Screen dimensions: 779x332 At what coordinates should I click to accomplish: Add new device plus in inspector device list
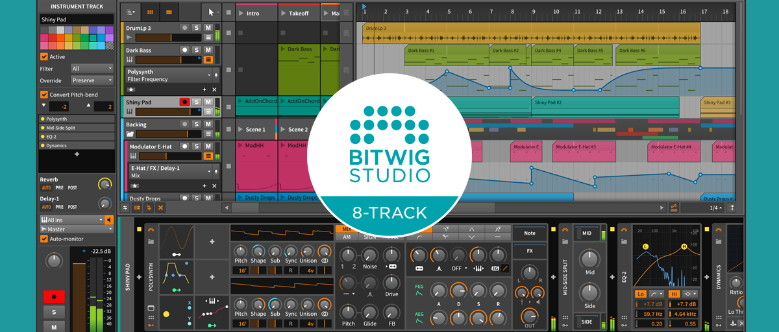(x=77, y=154)
